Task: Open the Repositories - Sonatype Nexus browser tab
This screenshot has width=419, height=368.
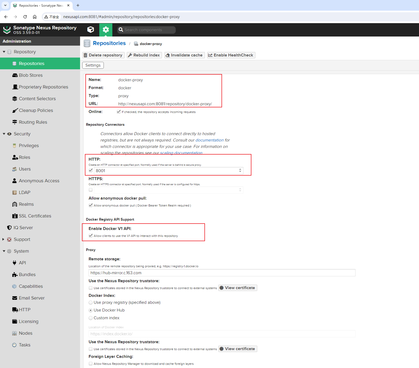Action: click(41, 5)
